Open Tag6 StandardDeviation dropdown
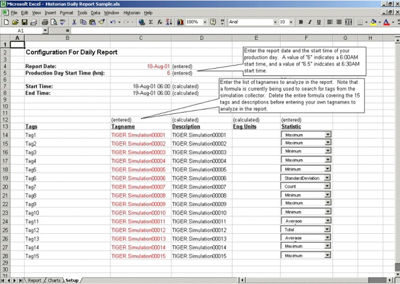Image resolution: width=400 pixels, height=284 pixels. tap(327, 177)
